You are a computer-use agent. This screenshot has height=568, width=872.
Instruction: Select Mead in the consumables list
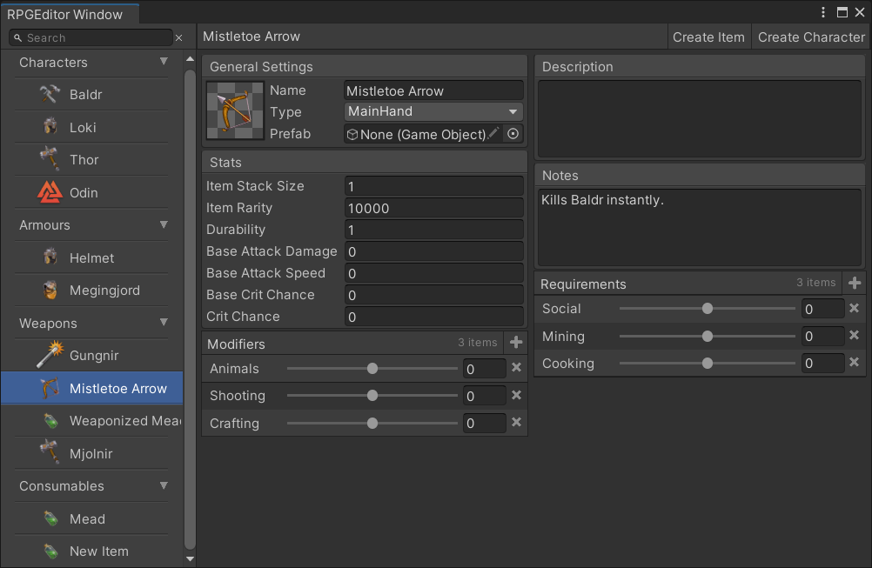[92, 518]
